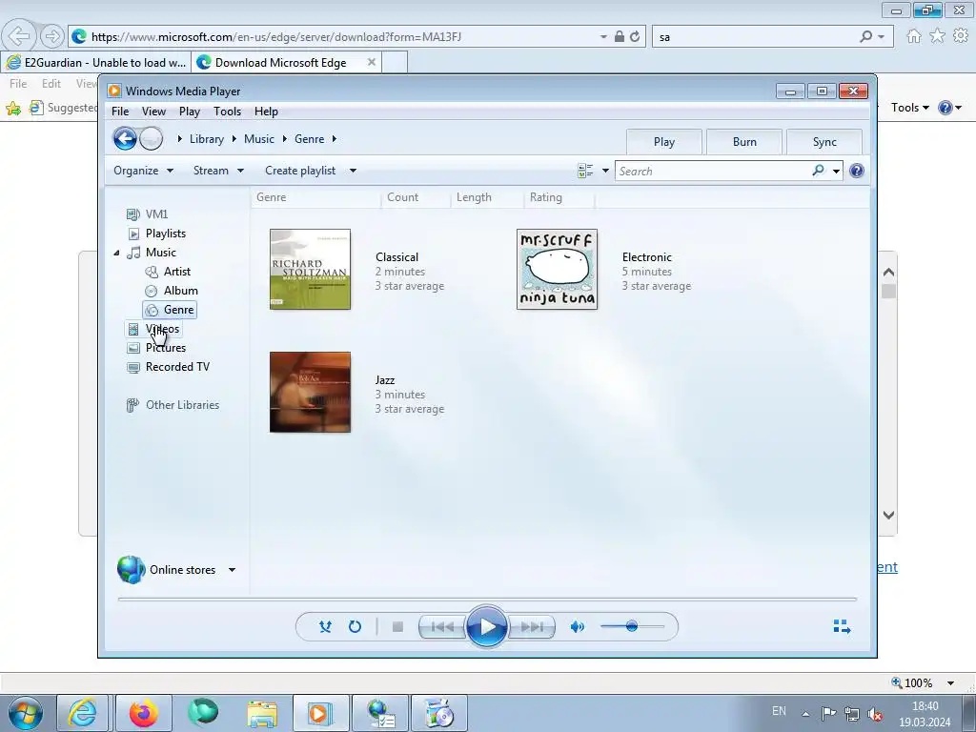The image size is (976, 732).
Task: Click the Next track button
Action: pyautogui.click(x=531, y=627)
